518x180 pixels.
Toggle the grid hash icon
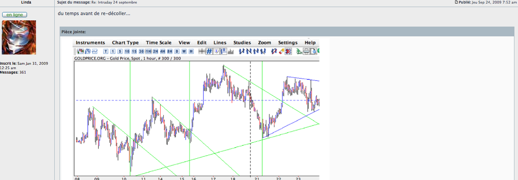[x=209, y=51]
